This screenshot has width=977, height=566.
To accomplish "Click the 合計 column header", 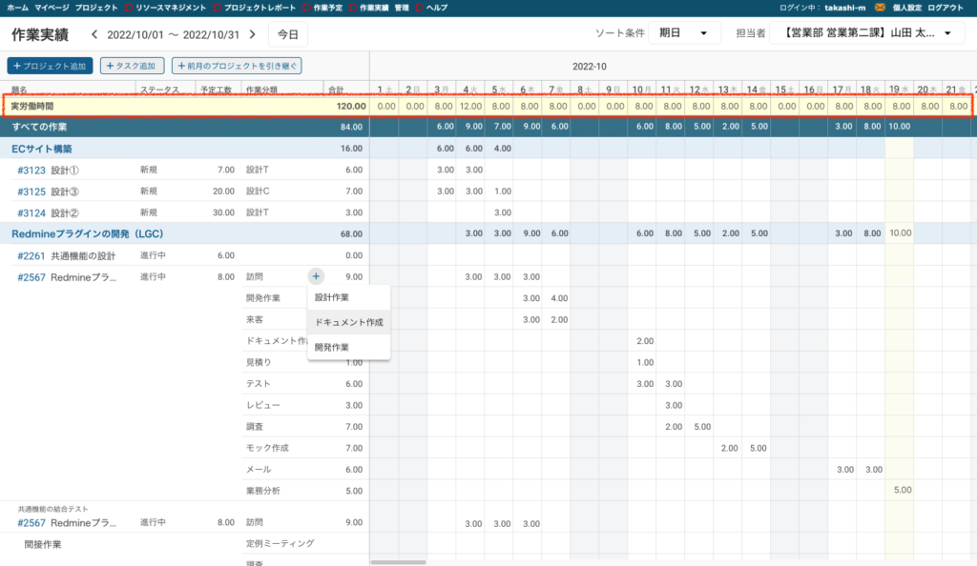I will pos(337,91).
